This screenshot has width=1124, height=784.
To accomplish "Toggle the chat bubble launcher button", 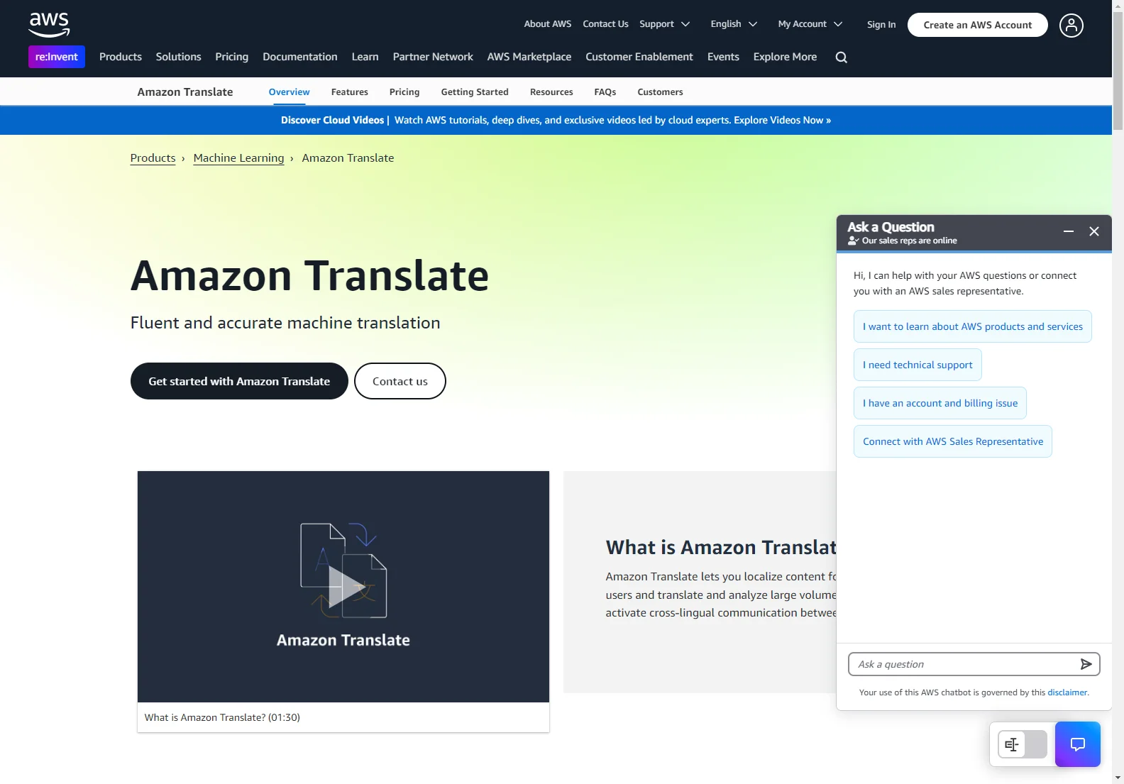I will pyautogui.click(x=1078, y=744).
